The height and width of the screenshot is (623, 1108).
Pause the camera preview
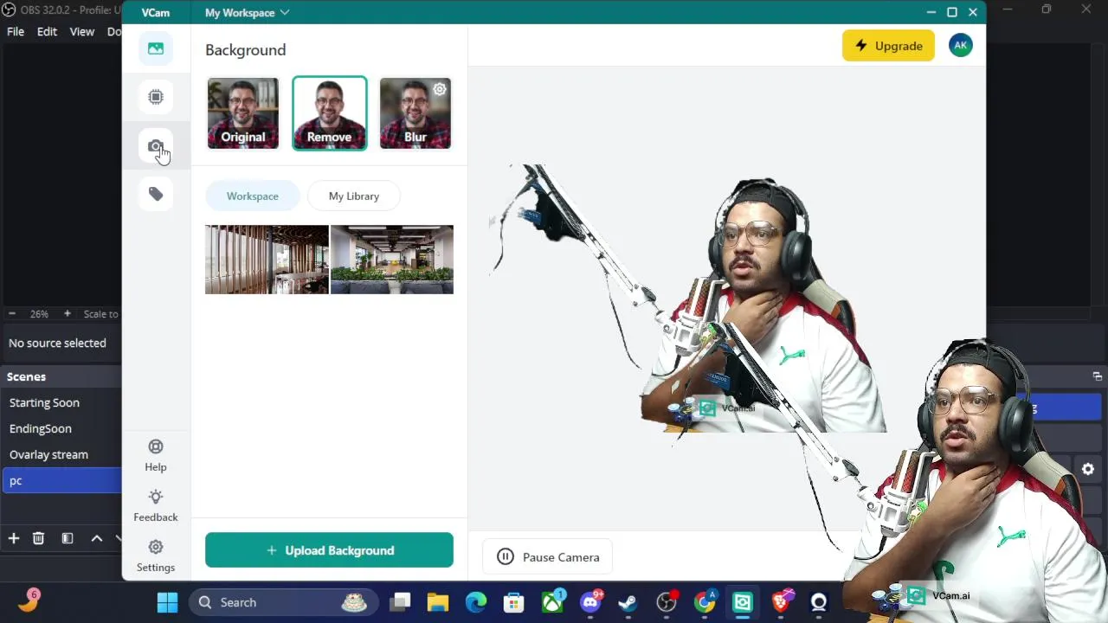(547, 557)
